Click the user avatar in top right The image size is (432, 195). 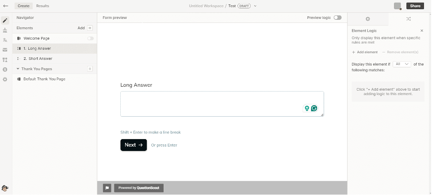398,6
